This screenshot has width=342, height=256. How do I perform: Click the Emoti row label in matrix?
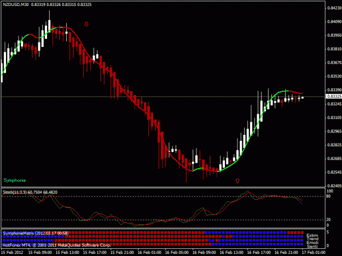coord(312,243)
